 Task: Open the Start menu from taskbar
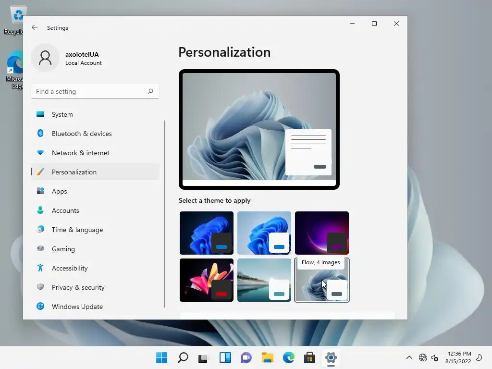point(161,357)
